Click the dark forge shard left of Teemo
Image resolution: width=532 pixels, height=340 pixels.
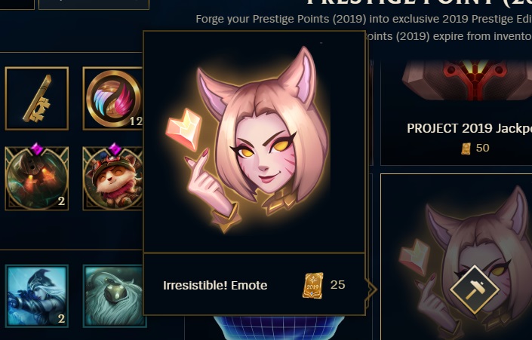[x=37, y=178]
